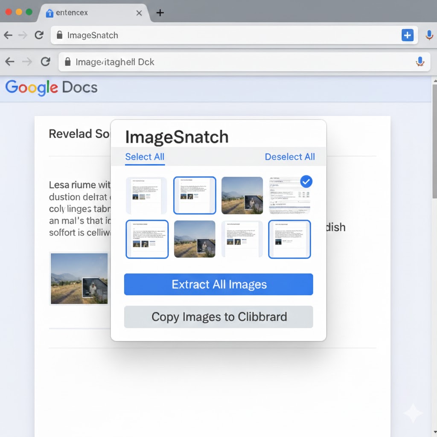The width and height of the screenshot is (437, 437).
Task: Reload the current page
Action: pos(39,35)
